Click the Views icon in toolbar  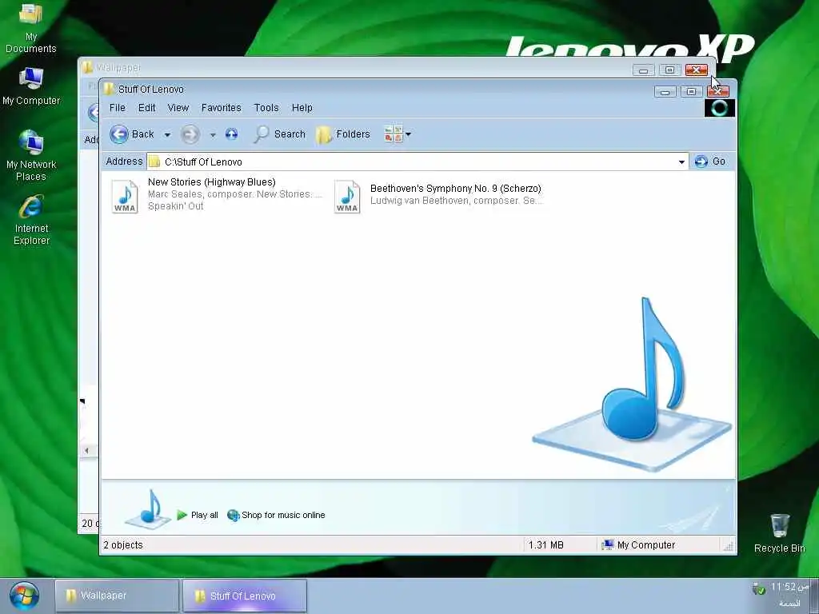coord(394,134)
